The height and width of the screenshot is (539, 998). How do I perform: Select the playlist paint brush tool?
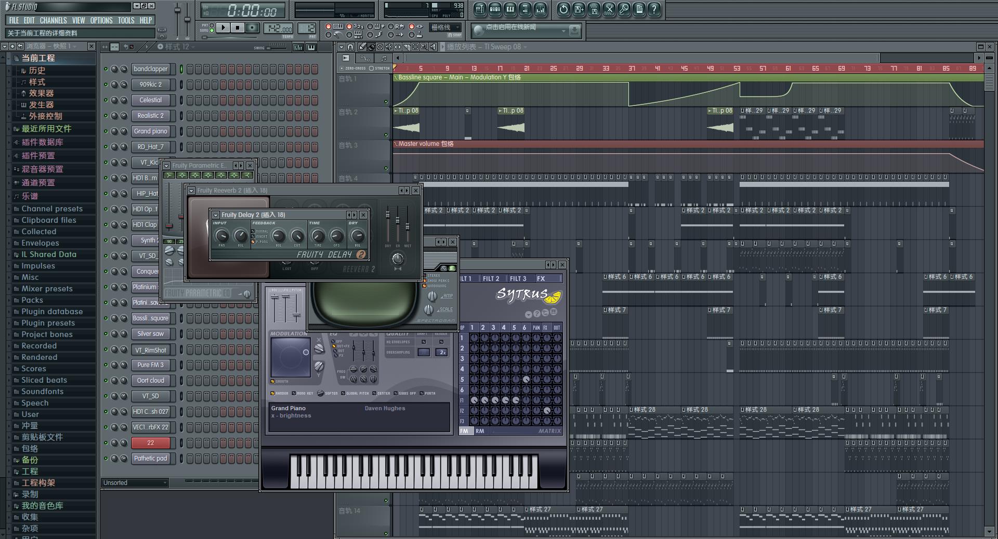coord(371,47)
